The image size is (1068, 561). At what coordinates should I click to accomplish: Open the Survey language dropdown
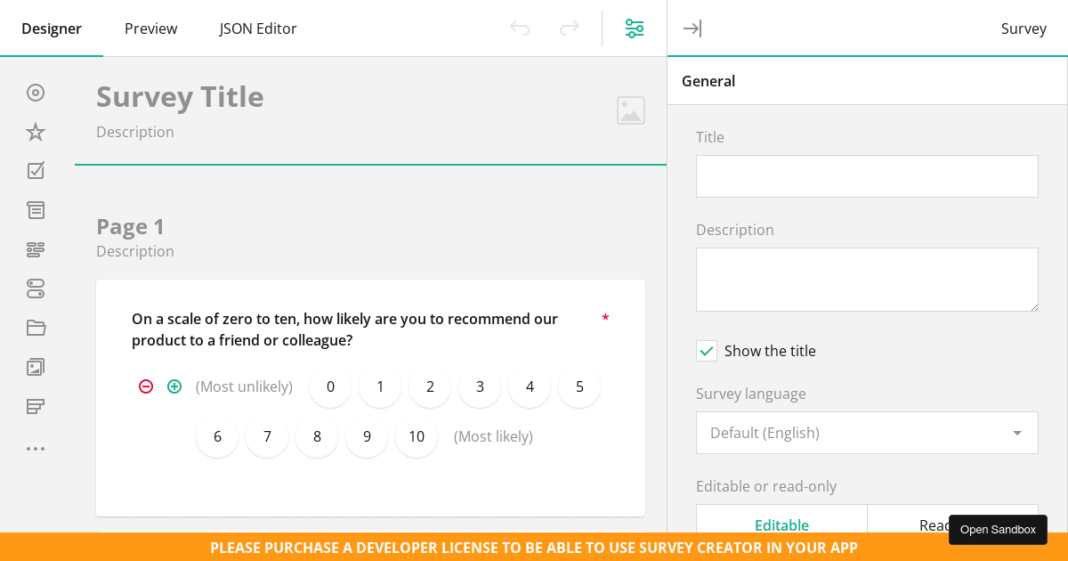867,433
